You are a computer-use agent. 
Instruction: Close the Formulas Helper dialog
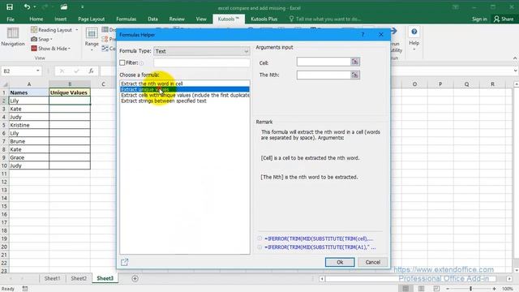click(x=381, y=34)
